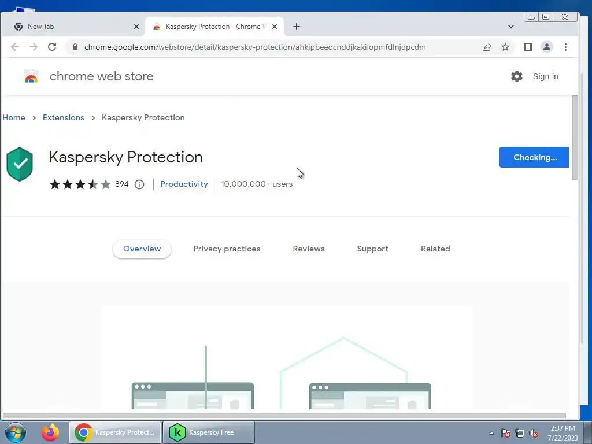Go to Extensions breadcrumb
This screenshot has height=444, width=592.
click(x=64, y=117)
